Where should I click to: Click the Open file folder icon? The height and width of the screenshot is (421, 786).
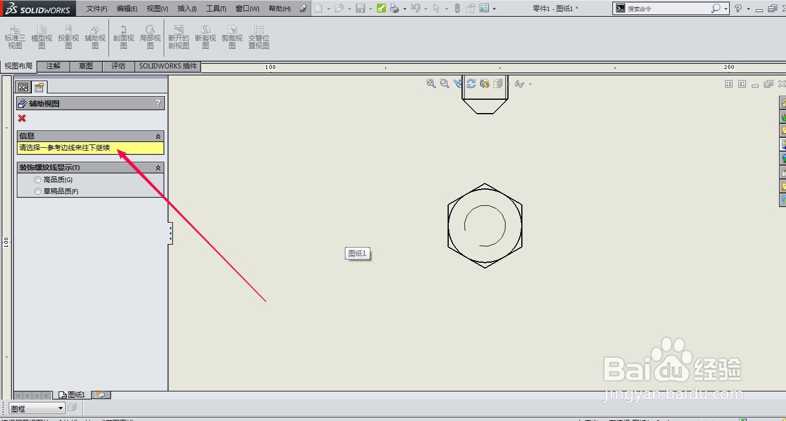click(340, 8)
